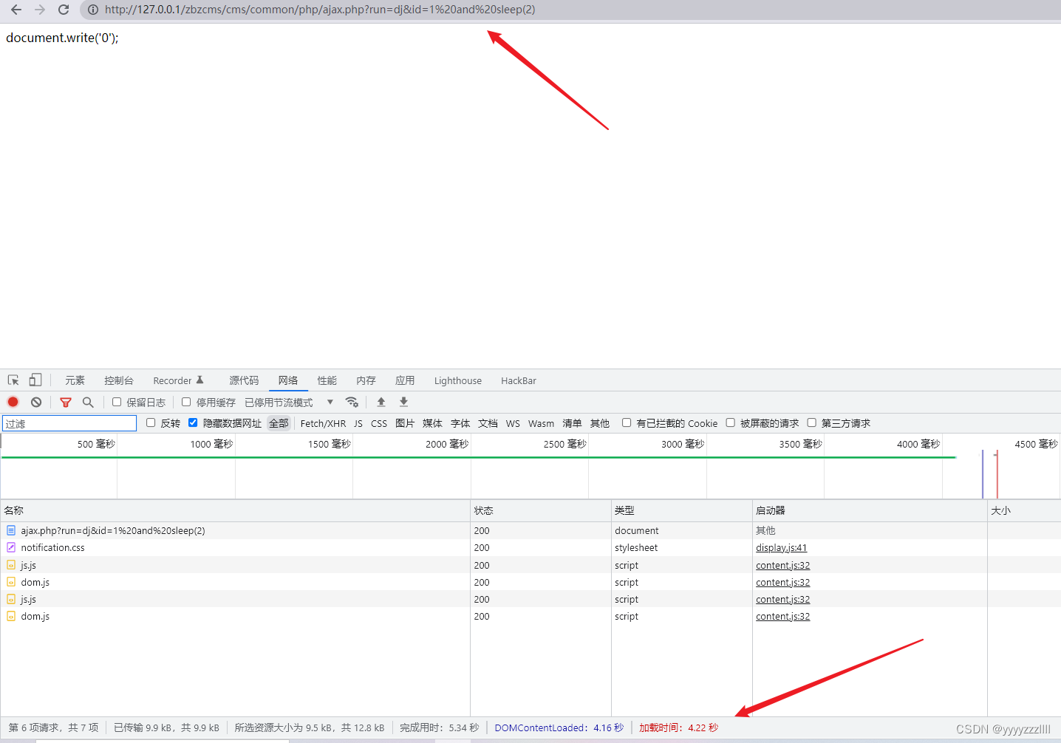Filter by Fetch/XHR requests

pos(323,423)
